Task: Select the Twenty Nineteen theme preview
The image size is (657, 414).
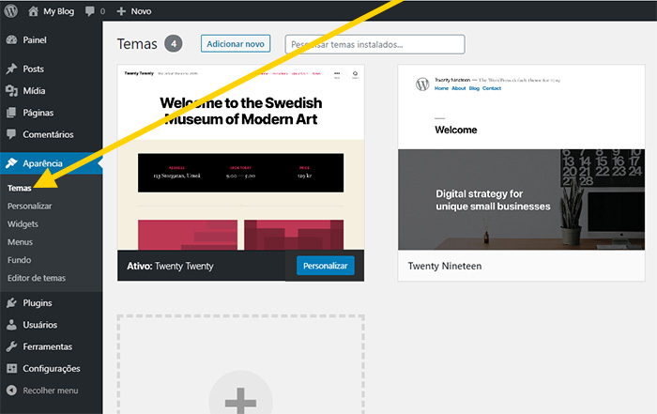Action: pyautogui.click(x=521, y=158)
